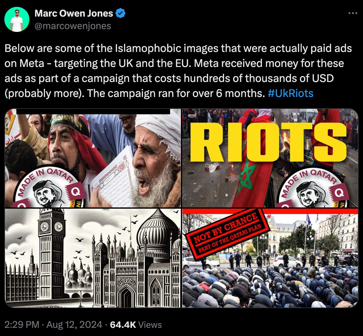Viewport: 363px width, 336px height.
Task: Click the Not By Chance red stamp
Action: [x=227, y=234]
